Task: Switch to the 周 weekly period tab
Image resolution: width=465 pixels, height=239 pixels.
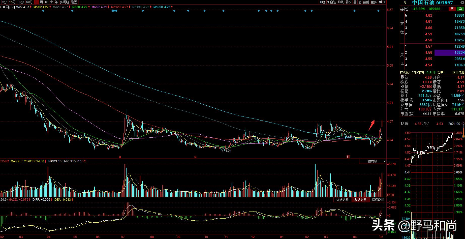Action: (x=41, y=2)
